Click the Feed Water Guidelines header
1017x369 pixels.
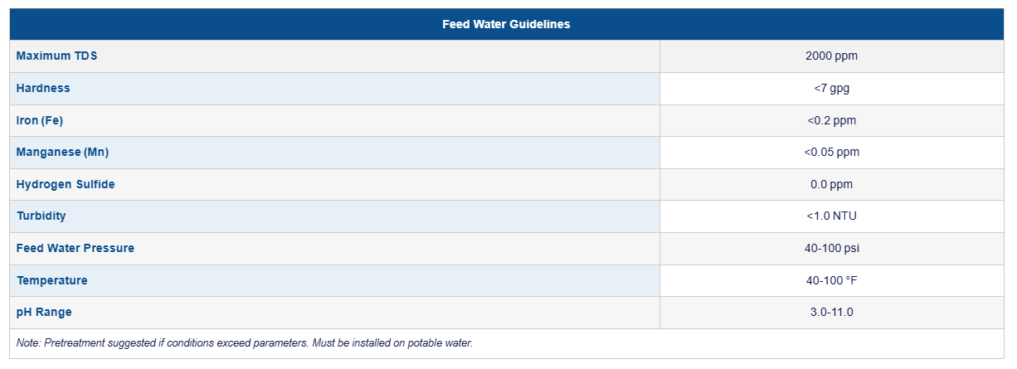click(x=506, y=24)
